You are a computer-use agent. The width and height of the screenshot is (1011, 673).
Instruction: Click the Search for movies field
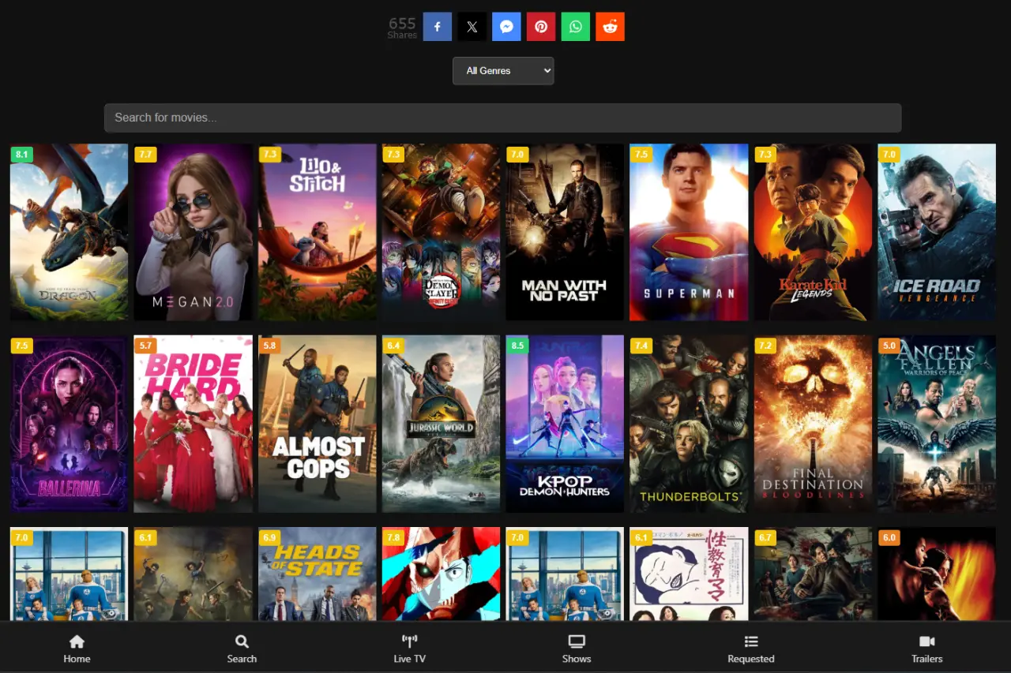coord(502,118)
